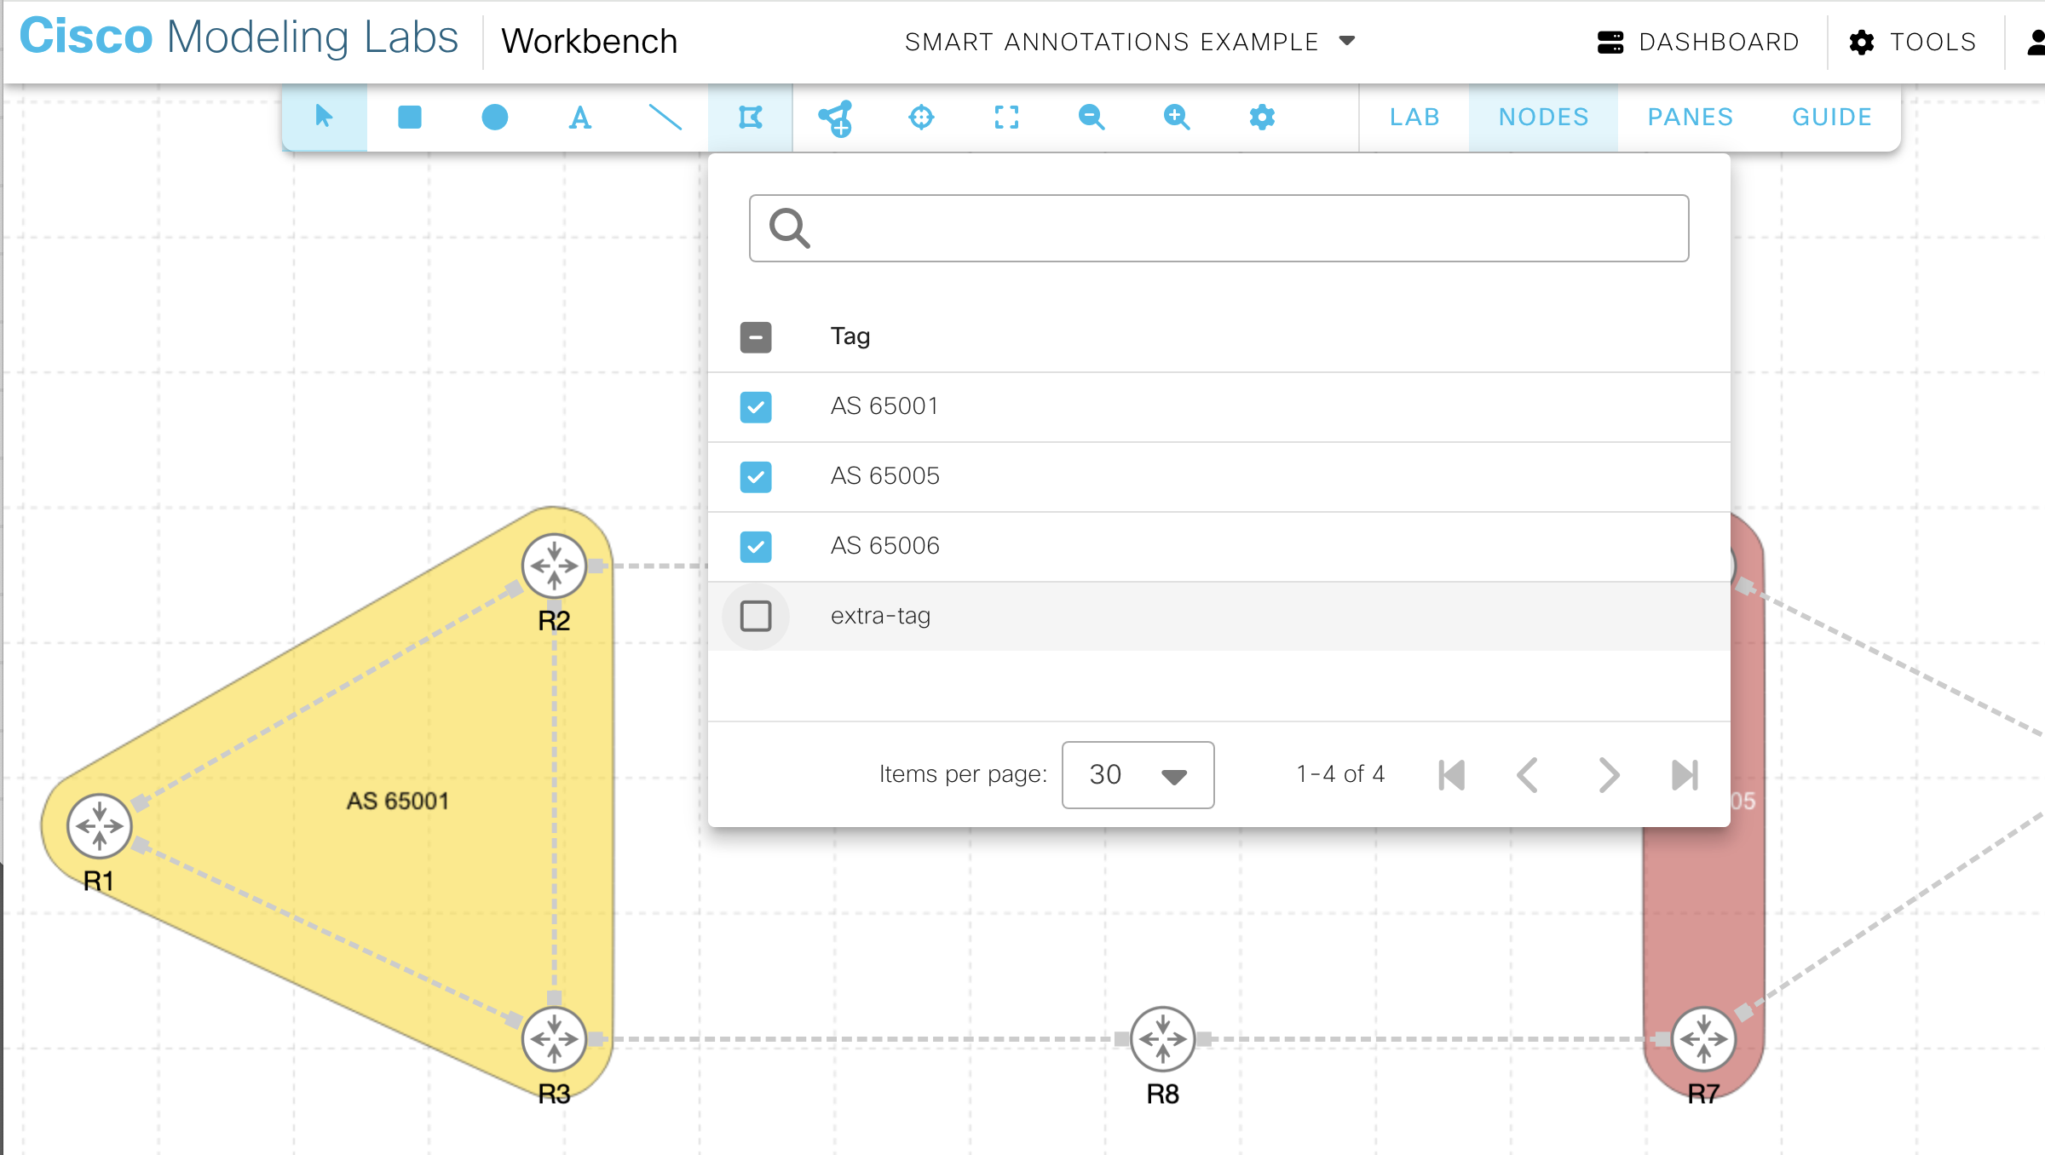Image resolution: width=2045 pixels, height=1155 pixels.
Task: Select the ellipse annotation tool
Action: click(494, 118)
